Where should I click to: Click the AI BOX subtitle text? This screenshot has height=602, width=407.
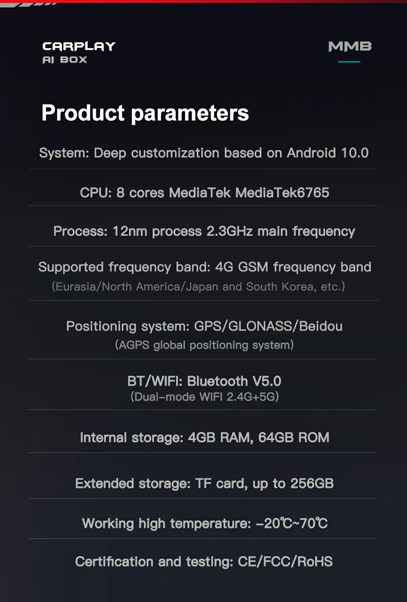click(x=65, y=60)
